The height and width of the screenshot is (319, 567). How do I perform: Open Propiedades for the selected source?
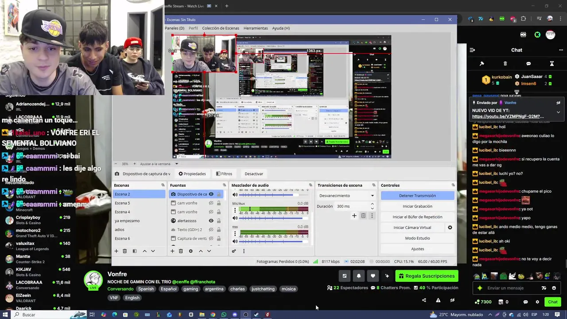192,174
